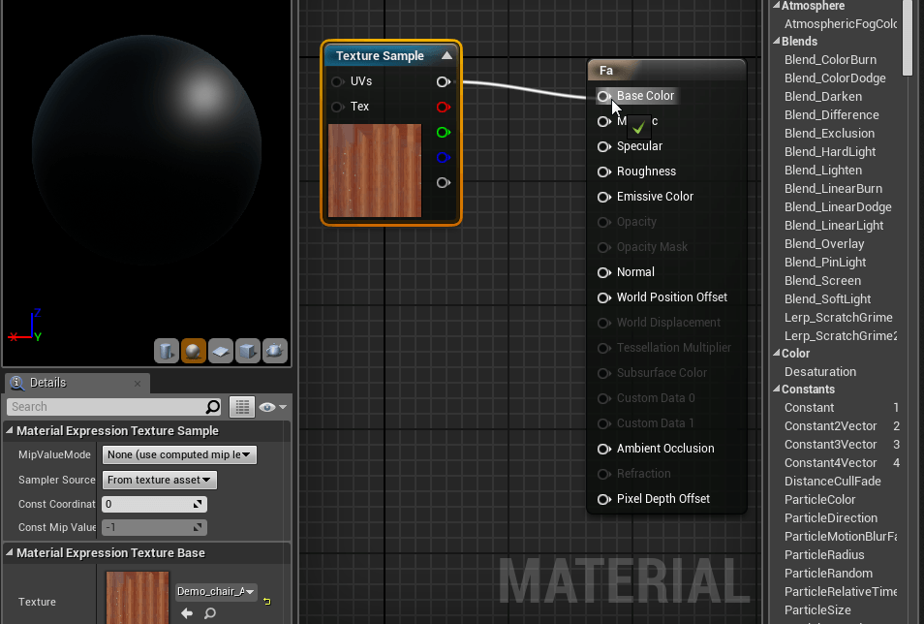924x624 pixels.
Task: Reset Texture to default with yellow arrow
Action: (266, 602)
